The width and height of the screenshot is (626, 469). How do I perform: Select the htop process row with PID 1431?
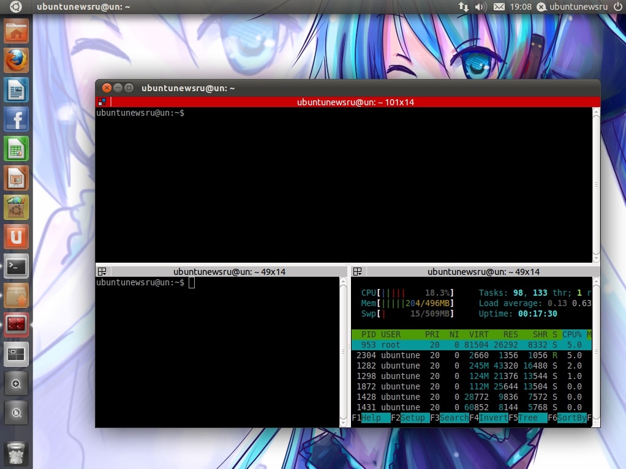tap(472, 407)
